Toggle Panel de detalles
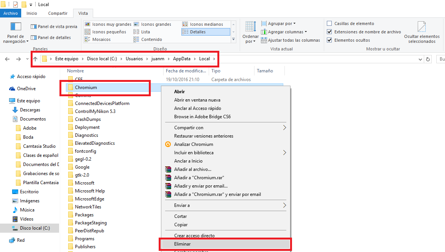 pyautogui.click(x=51, y=38)
